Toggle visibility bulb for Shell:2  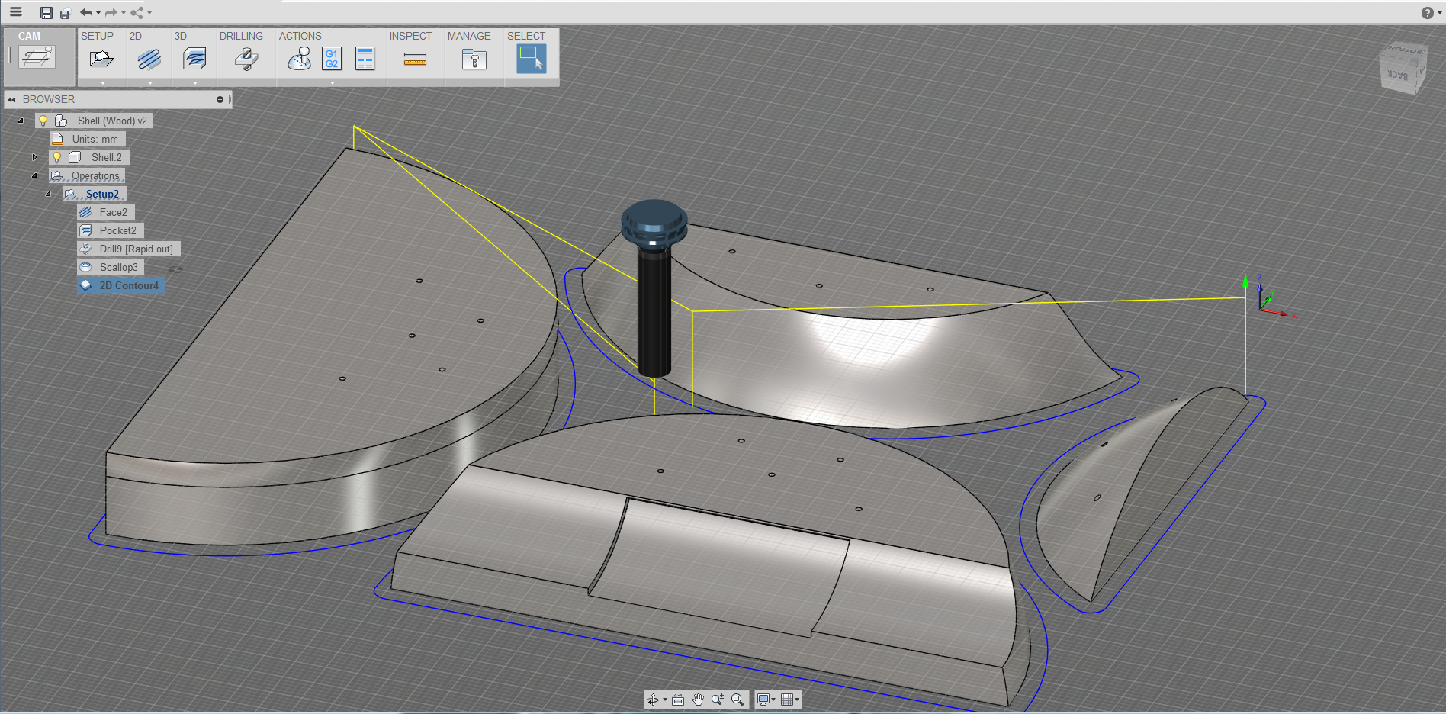56,157
